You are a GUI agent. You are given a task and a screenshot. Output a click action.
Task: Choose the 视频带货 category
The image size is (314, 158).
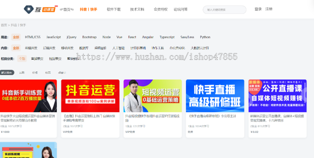tap(55, 59)
